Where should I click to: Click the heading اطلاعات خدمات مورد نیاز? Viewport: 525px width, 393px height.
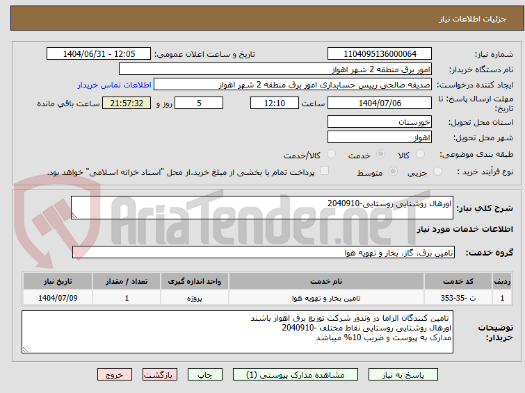click(x=465, y=229)
